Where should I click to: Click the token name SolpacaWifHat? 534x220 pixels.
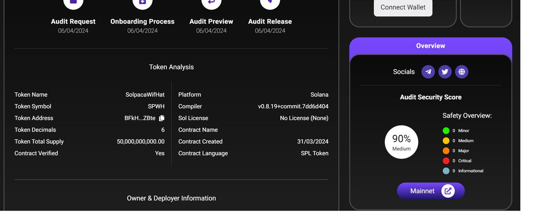point(145,95)
